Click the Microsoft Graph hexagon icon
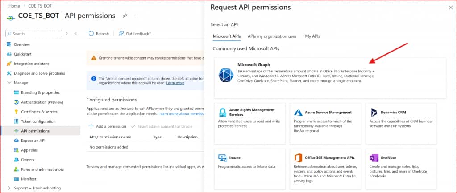457x193 pixels. point(226,75)
